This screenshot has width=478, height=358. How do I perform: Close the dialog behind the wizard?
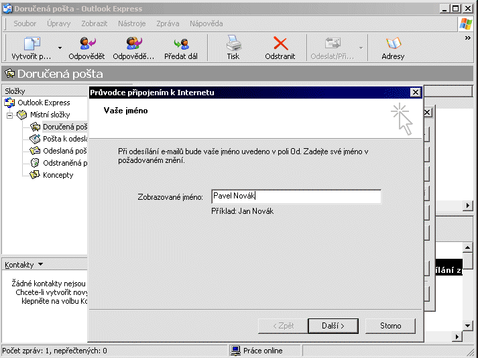427,113
